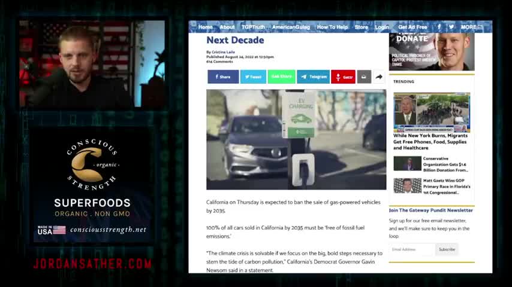Click Get Ad Free link
Screen dimensions: 512x287
[412, 27]
